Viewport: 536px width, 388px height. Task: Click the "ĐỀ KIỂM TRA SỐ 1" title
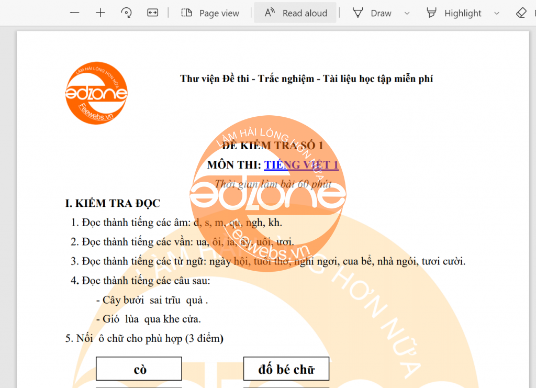pyautogui.click(x=272, y=146)
